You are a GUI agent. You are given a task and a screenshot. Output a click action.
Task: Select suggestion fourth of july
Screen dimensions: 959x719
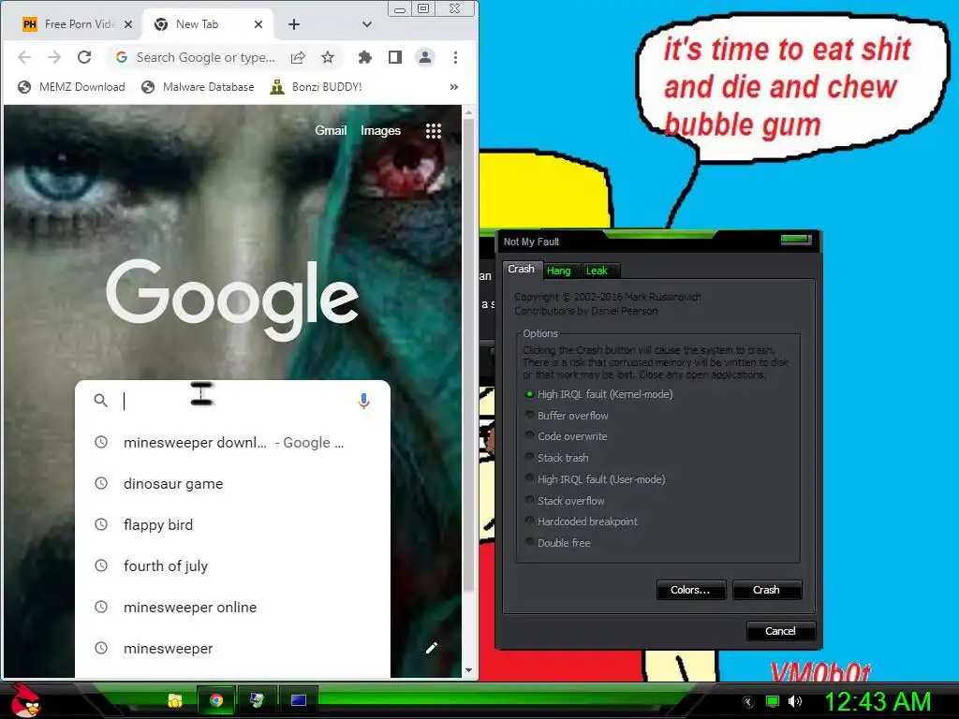point(232,565)
